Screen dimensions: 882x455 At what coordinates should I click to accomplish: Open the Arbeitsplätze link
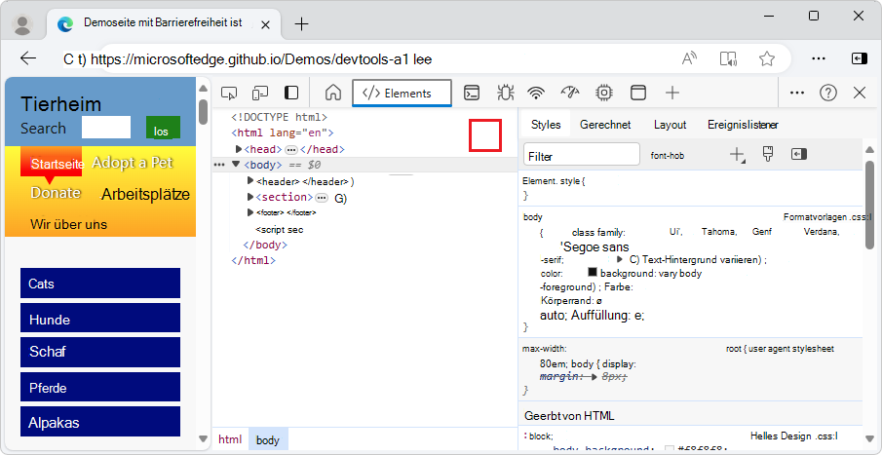pos(145,195)
